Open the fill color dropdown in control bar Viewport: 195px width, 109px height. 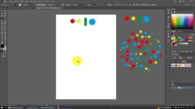click(x=18, y=5)
